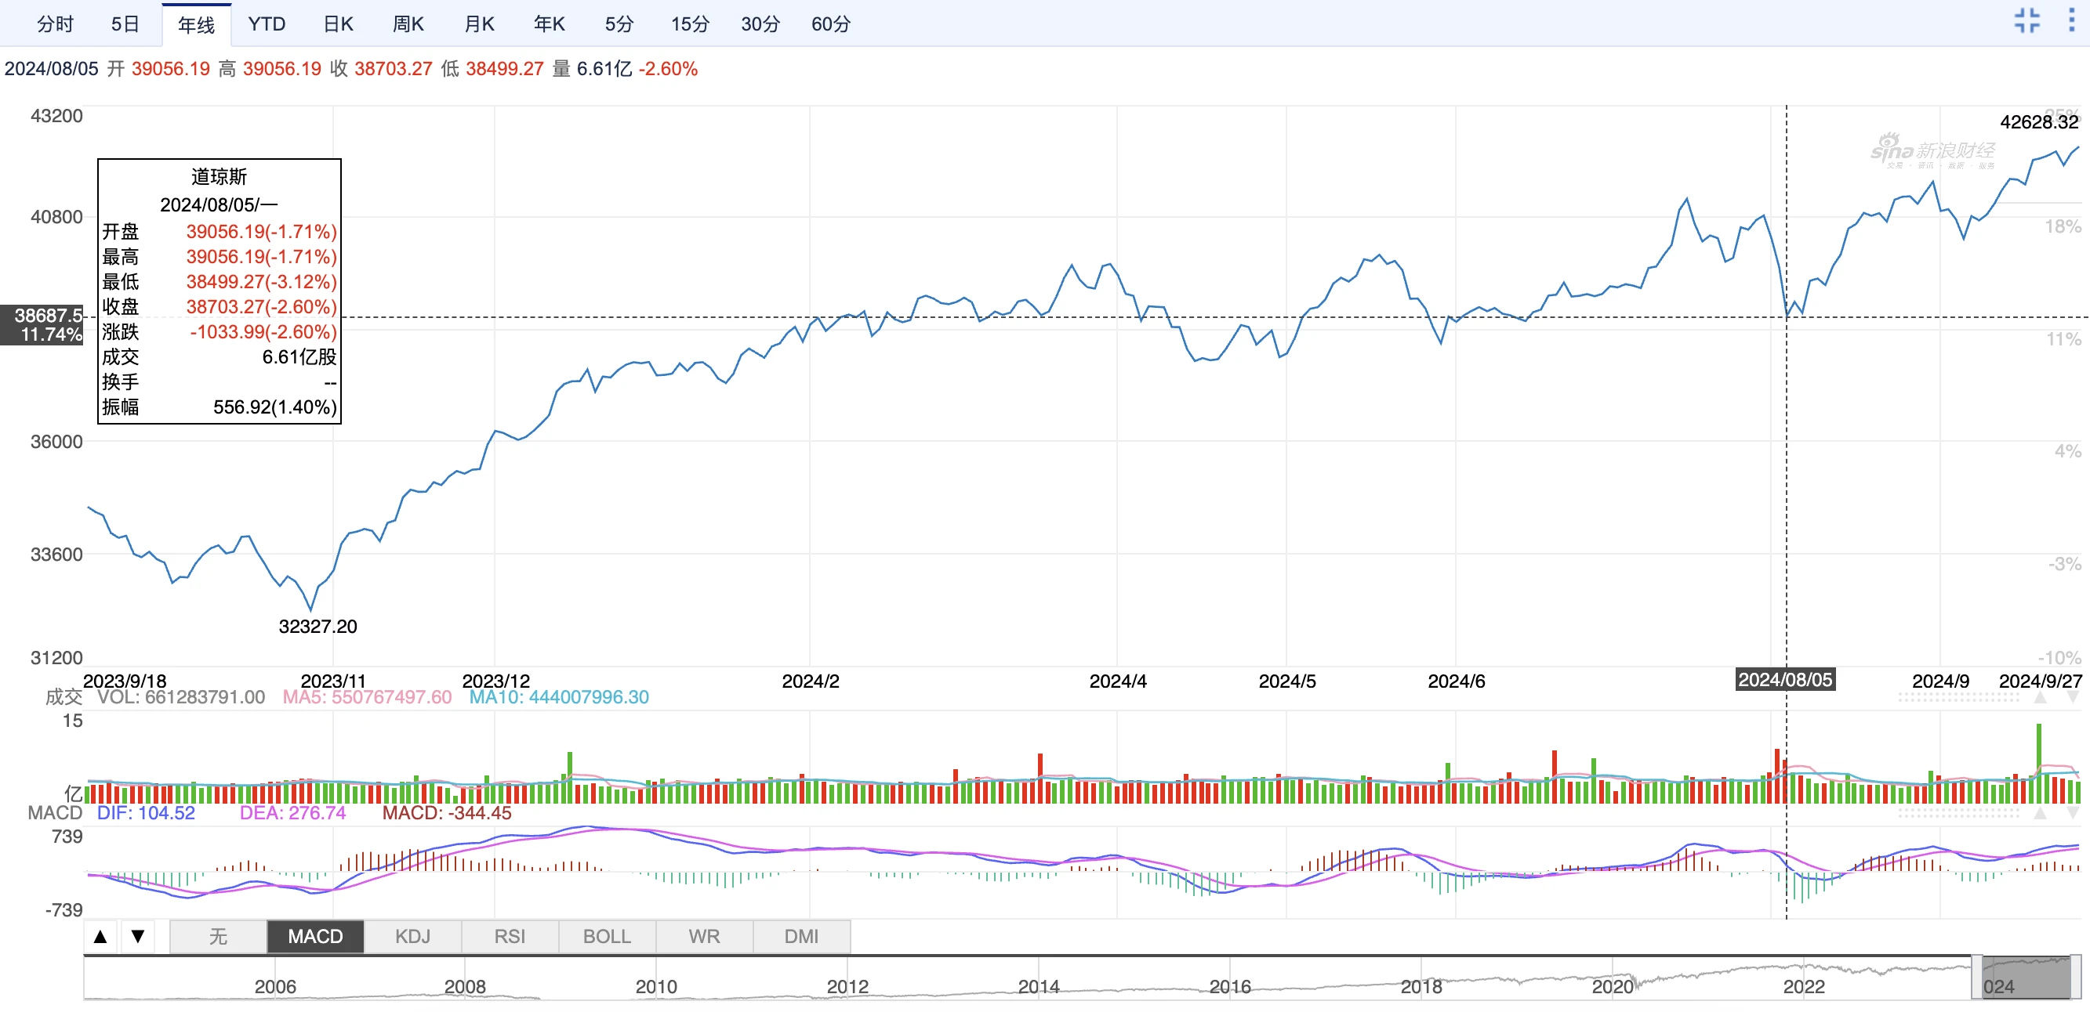2090x1012 pixels.
Task: Click the grey down-triangle above the MACD chart
Action: coord(2073,812)
